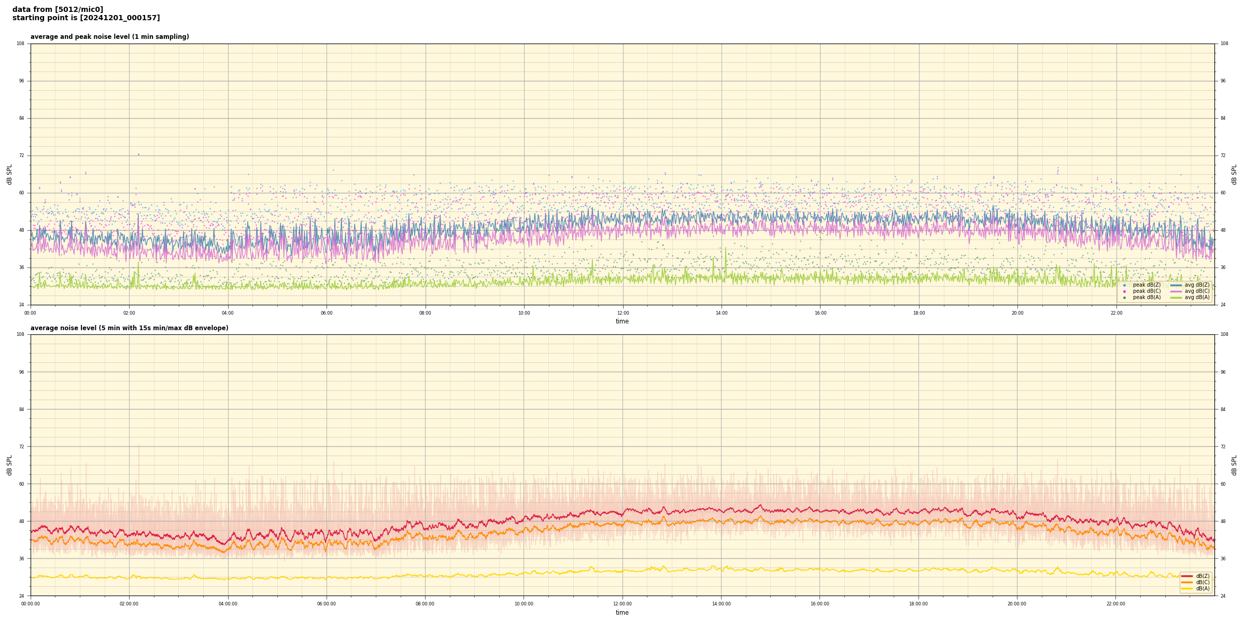Select the avg dB(Z) legend line swatch
The width and height of the screenshot is (1244, 622).
tap(1176, 285)
